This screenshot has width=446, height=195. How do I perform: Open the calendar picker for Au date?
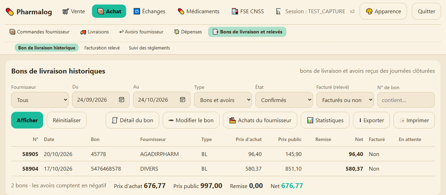point(182,100)
